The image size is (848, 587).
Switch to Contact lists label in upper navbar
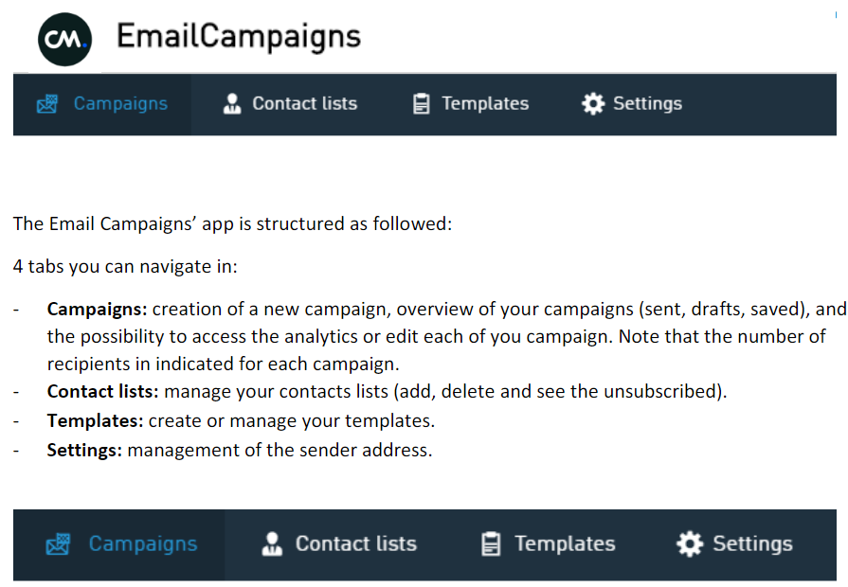(305, 103)
